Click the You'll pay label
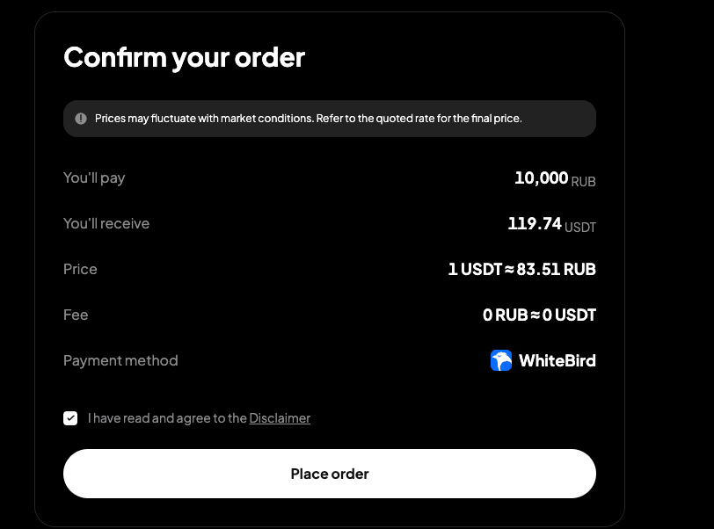 click(94, 178)
